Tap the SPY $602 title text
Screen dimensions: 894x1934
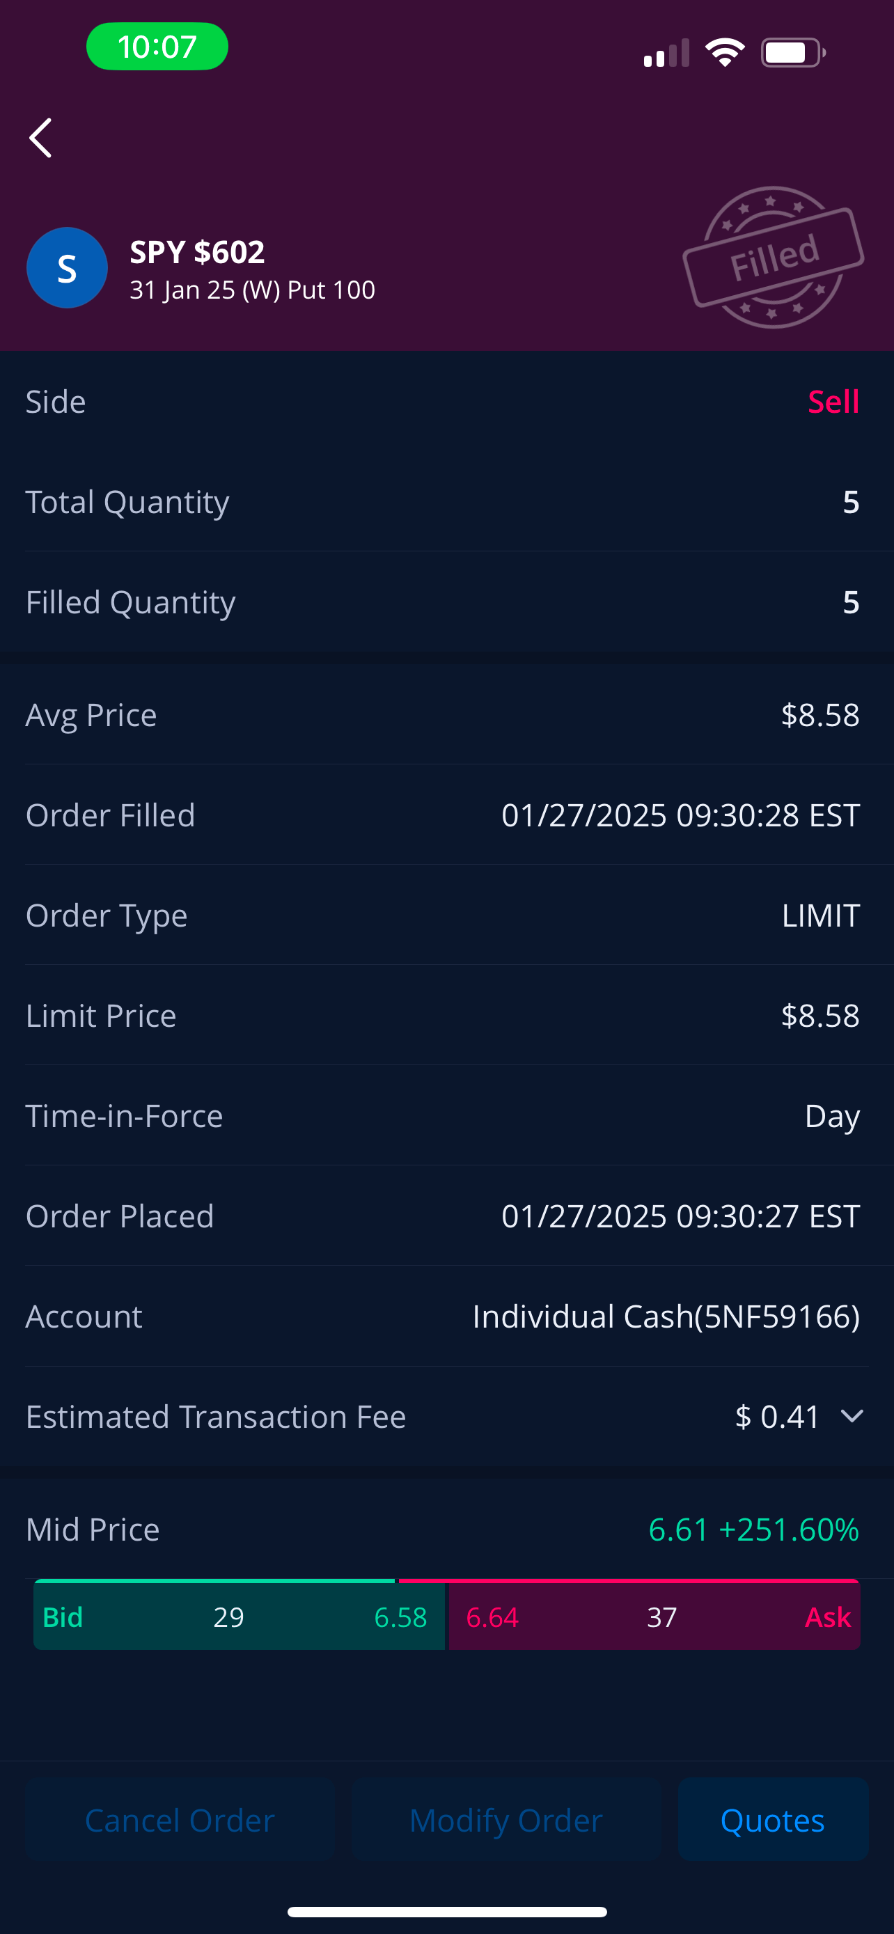198,251
